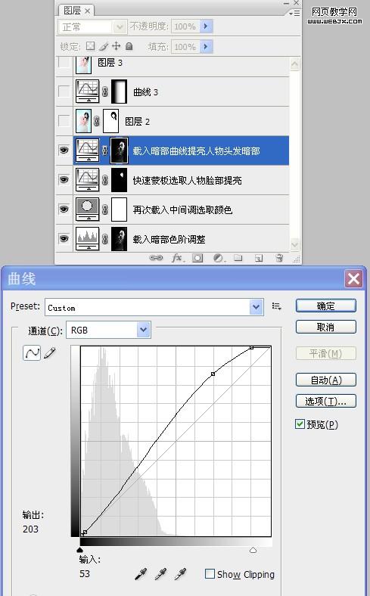Lock position move icon
Screen dimensions: 370x596
[116, 46]
